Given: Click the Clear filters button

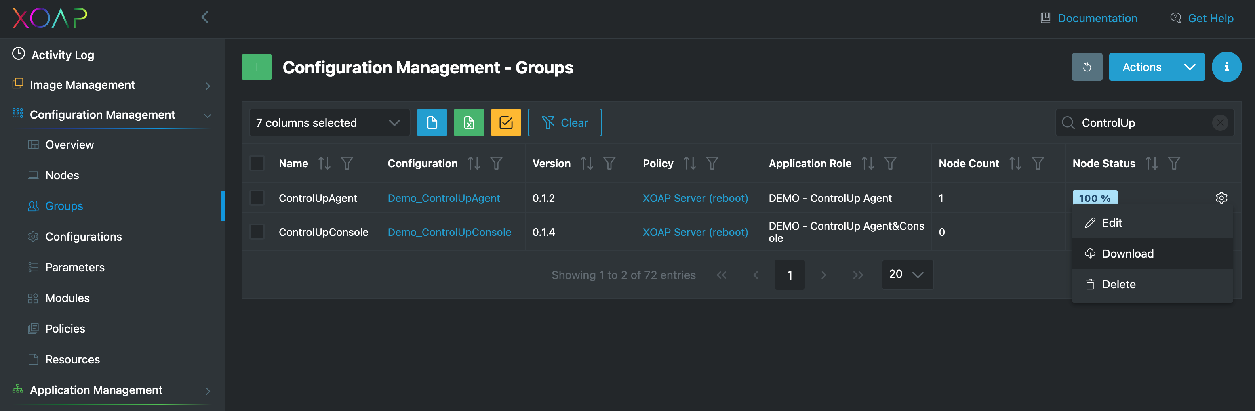Looking at the screenshot, I should click(x=564, y=123).
